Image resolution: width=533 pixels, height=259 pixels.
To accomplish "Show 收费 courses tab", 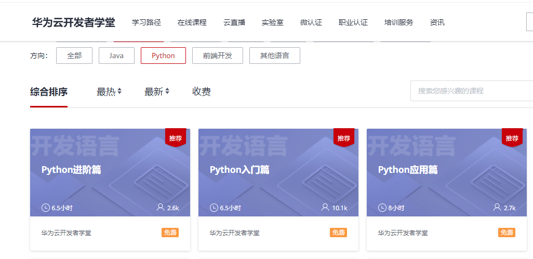I will tap(201, 92).
